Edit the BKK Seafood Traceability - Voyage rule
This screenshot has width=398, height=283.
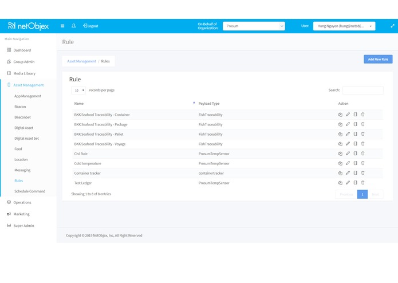[x=348, y=144]
